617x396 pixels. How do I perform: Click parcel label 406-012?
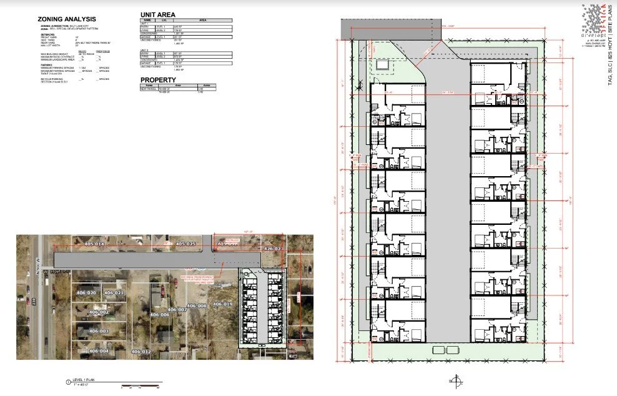tap(141, 352)
